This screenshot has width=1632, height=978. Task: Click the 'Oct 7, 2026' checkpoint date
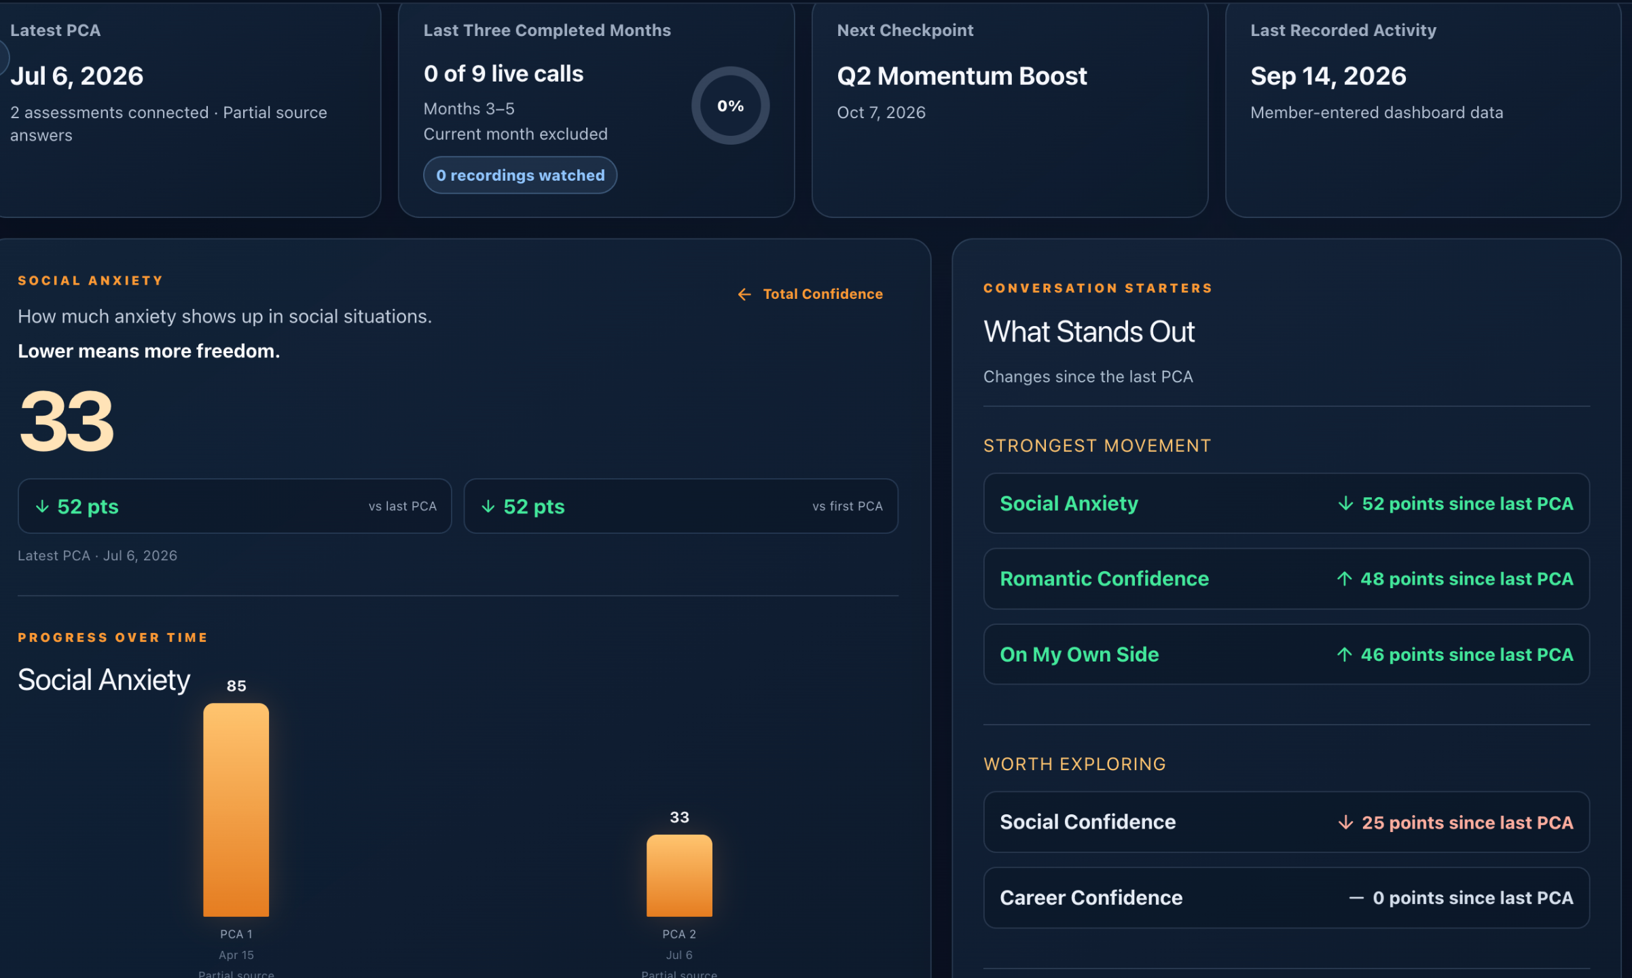coord(881,113)
